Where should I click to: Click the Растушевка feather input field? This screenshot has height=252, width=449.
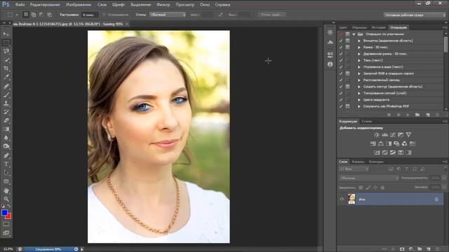pyautogui.click(x=89, y=15)
